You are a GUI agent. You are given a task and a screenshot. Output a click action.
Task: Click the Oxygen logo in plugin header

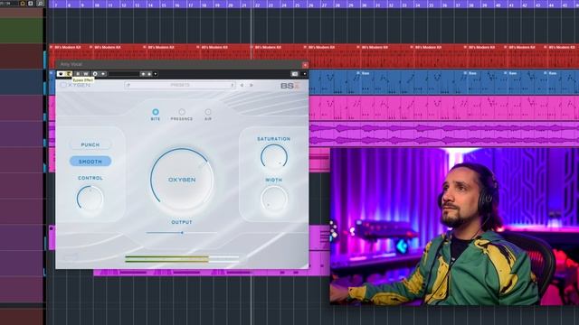75,85
